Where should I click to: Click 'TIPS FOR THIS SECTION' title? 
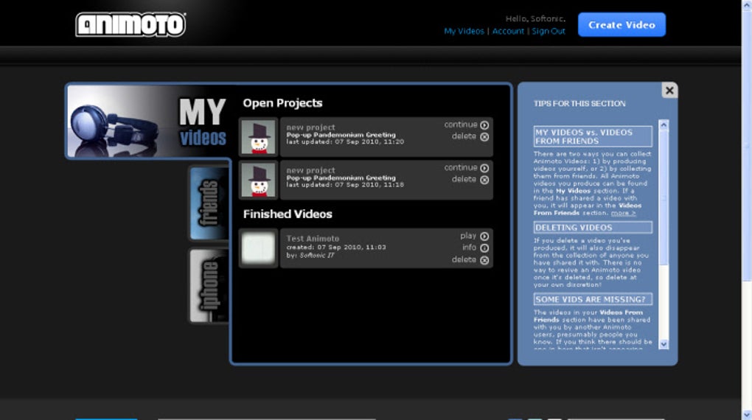click(579, 104)
